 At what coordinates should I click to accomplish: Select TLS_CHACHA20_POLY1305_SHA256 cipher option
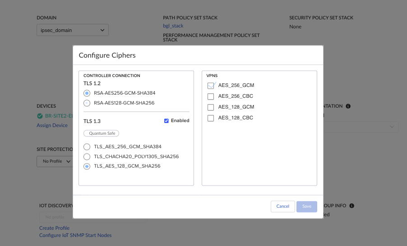(x=87, y=157)
